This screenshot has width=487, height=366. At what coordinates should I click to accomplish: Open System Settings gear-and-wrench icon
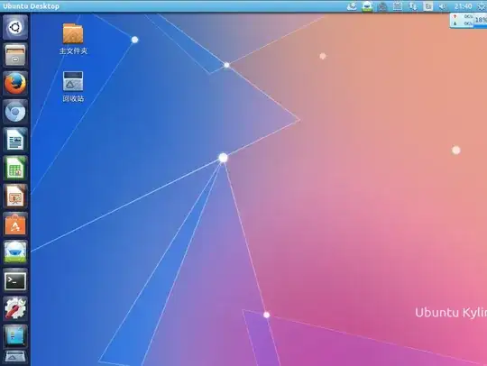click(x=15, y=308)
